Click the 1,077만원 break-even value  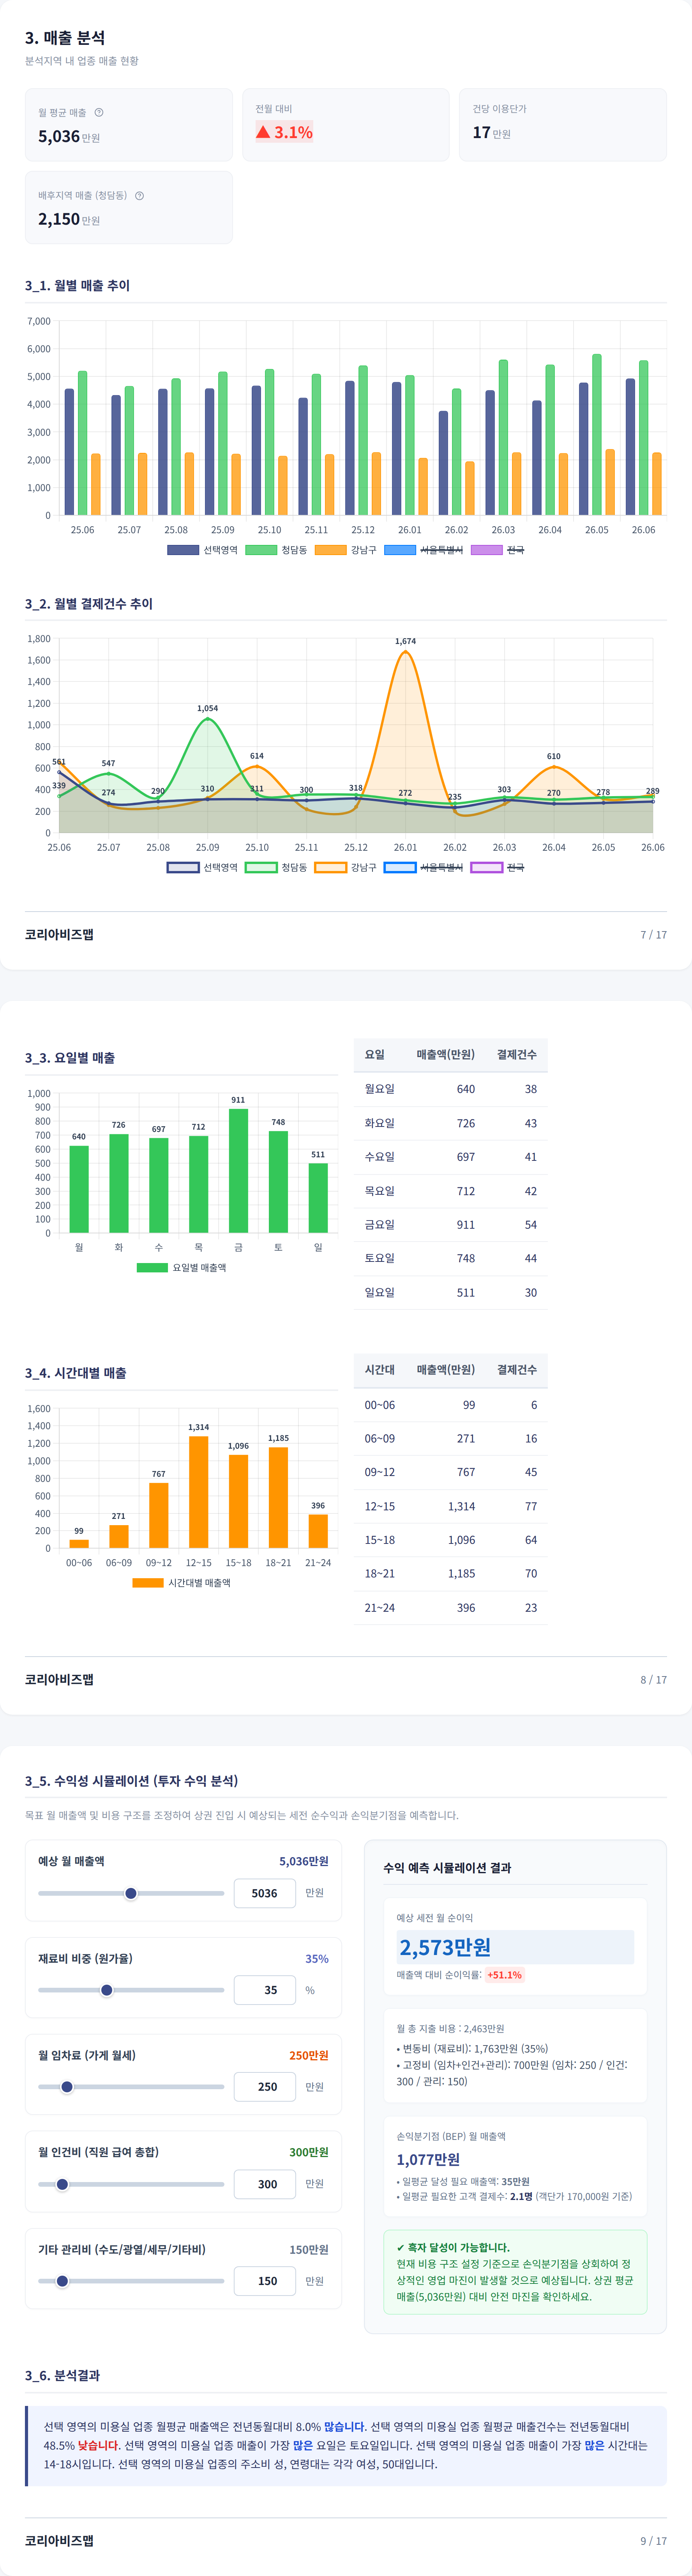click(x=428, y=2159)
